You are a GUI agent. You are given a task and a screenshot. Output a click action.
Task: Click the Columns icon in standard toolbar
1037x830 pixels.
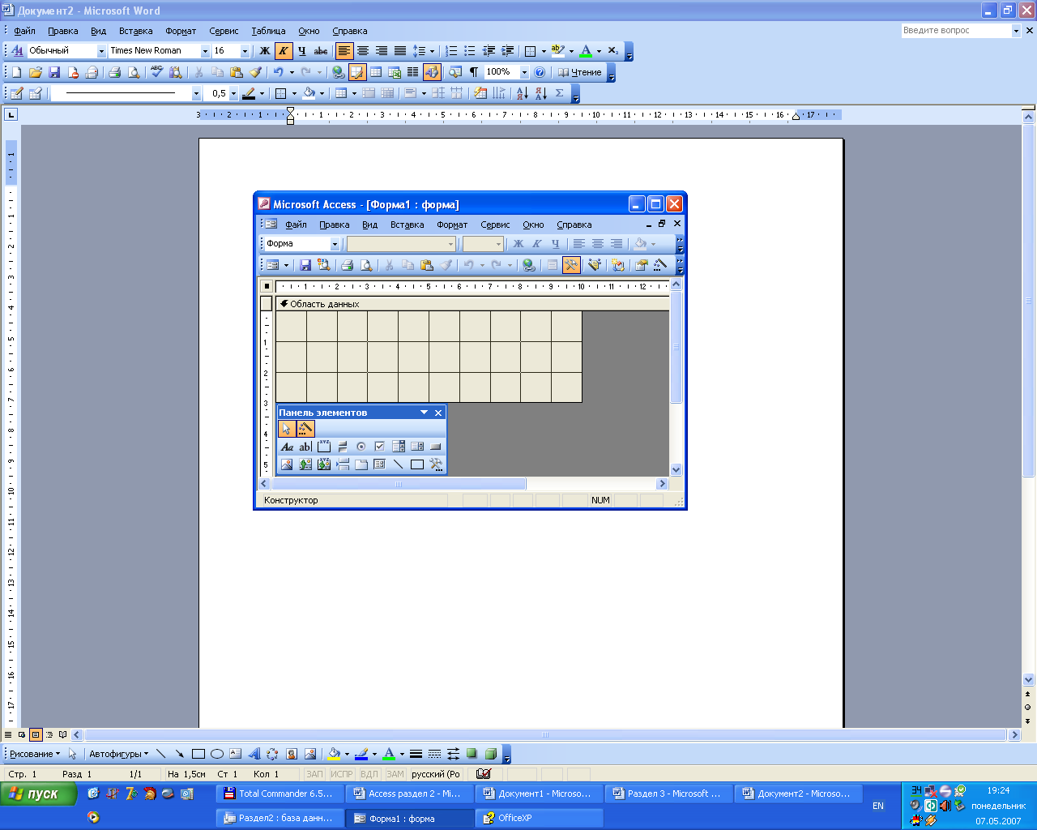[413, 72]
